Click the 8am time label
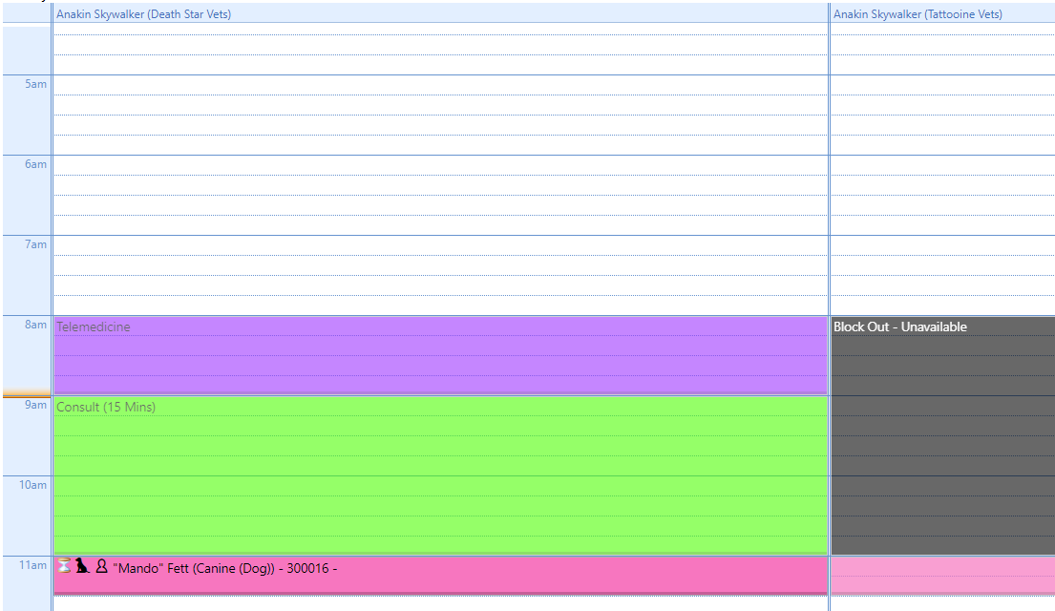Image resolution: width=1055 pixels, height=611 pixels. coord(35,325)
